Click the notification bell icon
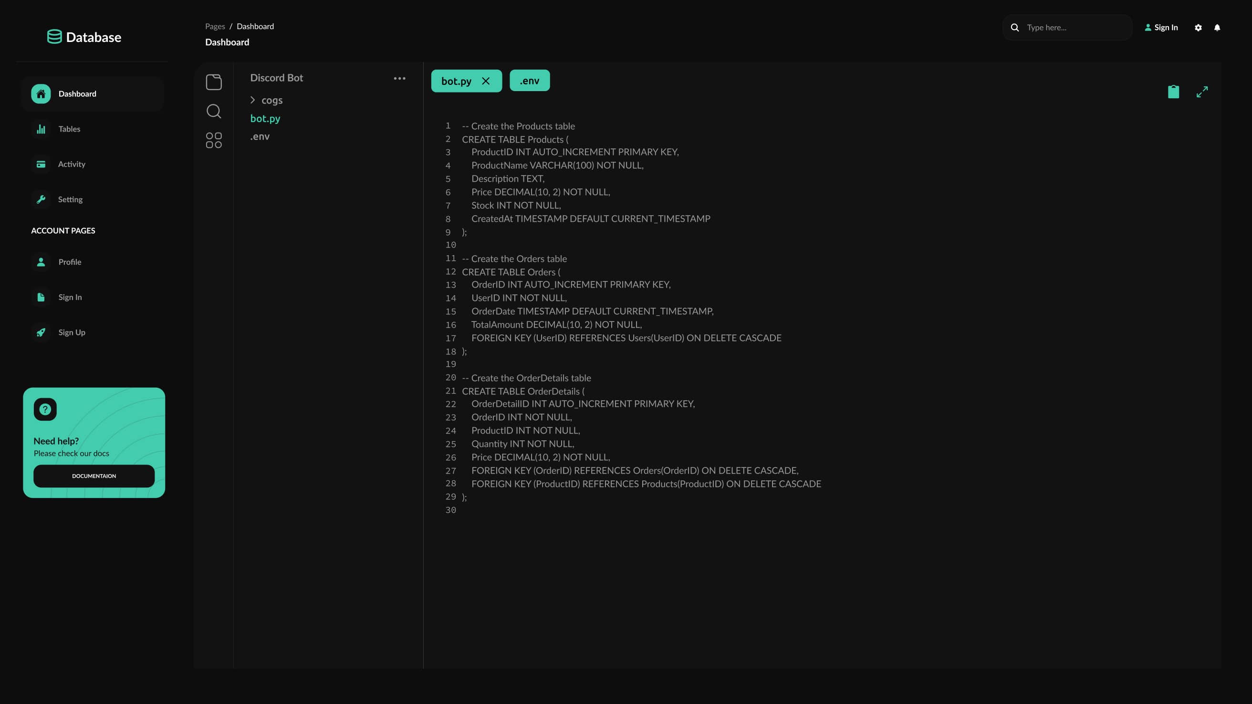This screenshot has width=1252, height=704. point(1217,28)
